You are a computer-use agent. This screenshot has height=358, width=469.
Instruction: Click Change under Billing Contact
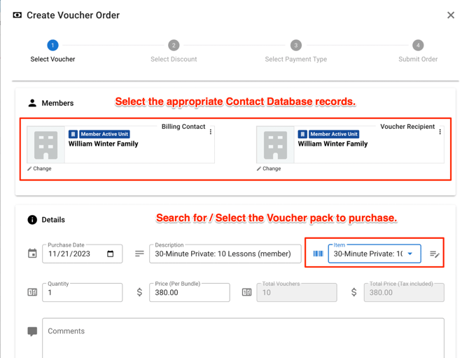(x=39, y=169)
